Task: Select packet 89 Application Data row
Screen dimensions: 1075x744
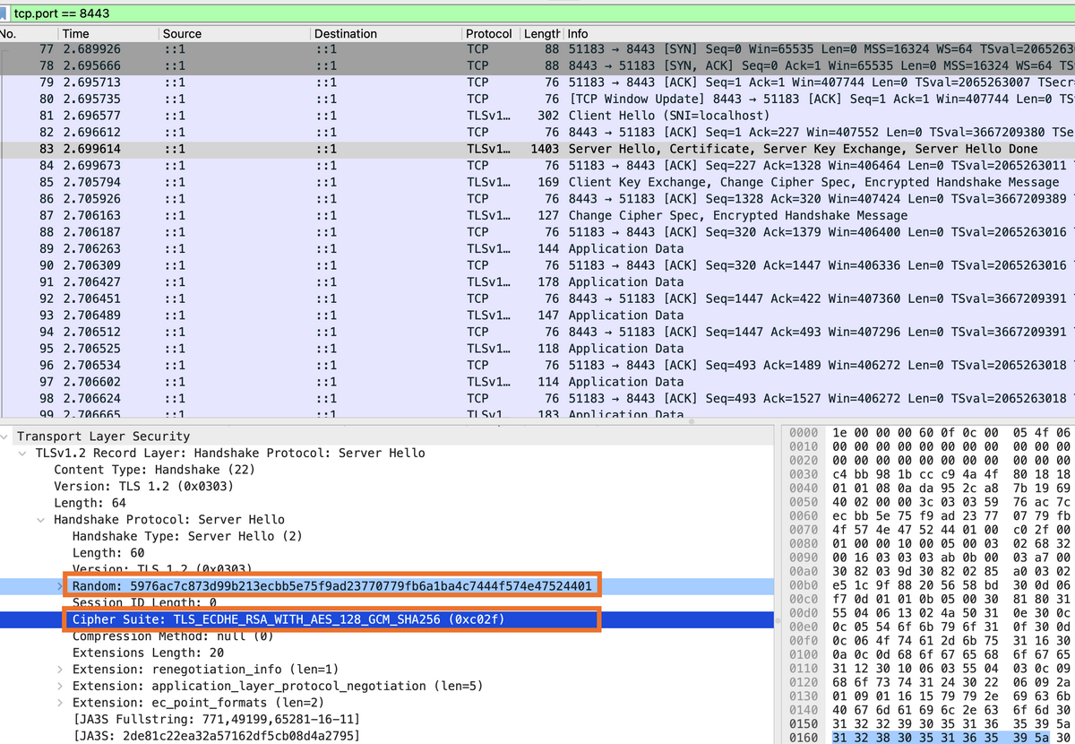Action: 537,248
